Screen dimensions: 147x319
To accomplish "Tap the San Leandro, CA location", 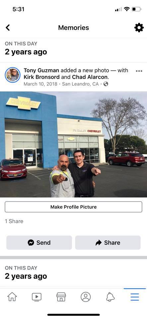I will 80,84.
